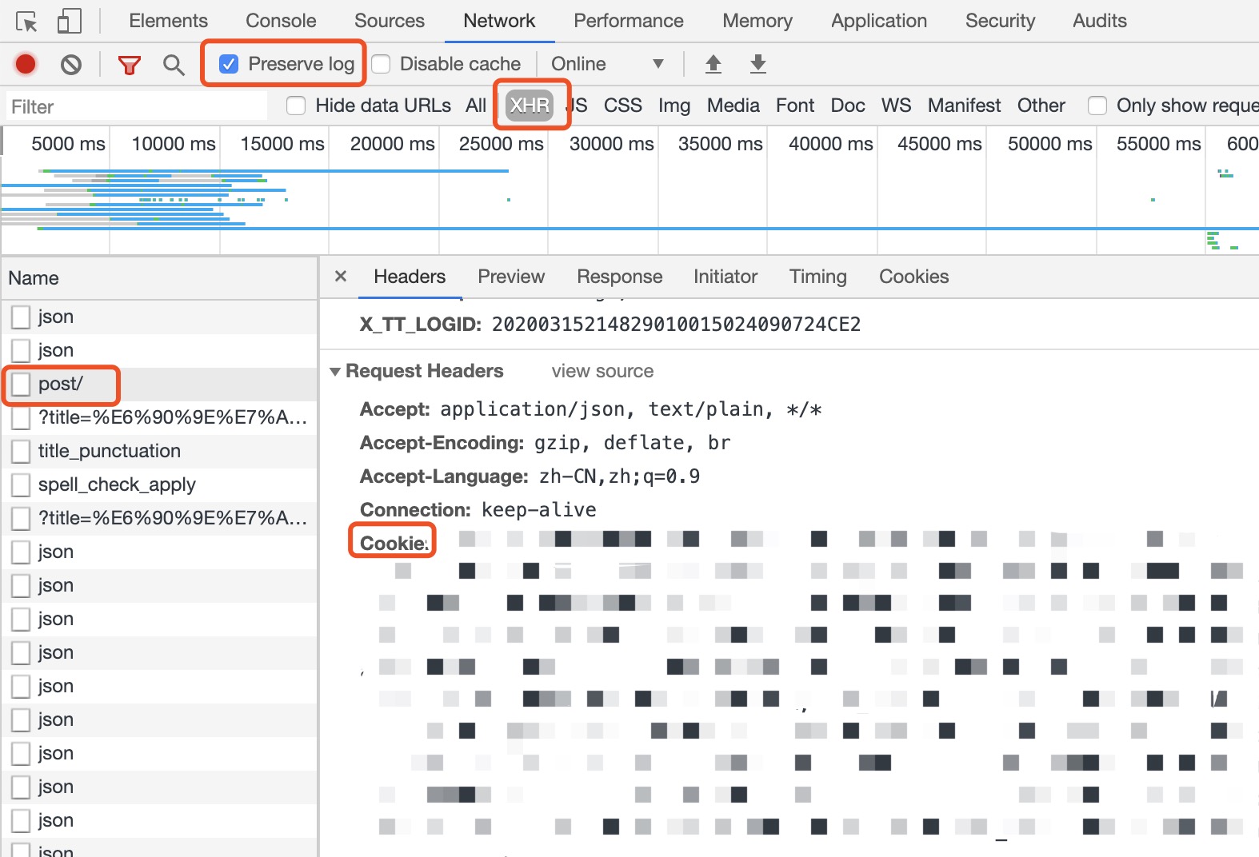Click the Accept-Language header line

coord(530,476)
